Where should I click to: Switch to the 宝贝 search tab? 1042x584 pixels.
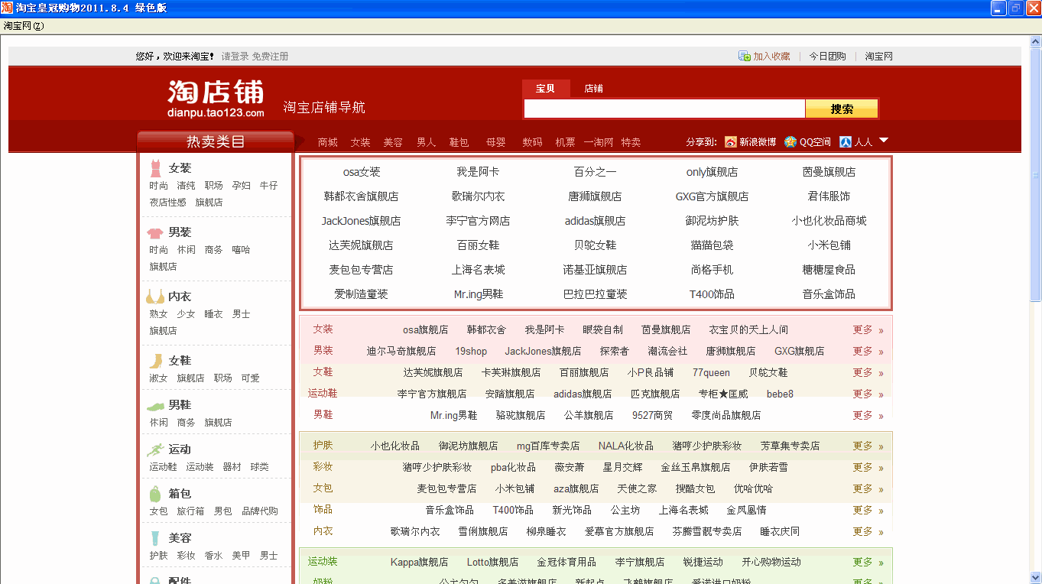click(546, 89)
